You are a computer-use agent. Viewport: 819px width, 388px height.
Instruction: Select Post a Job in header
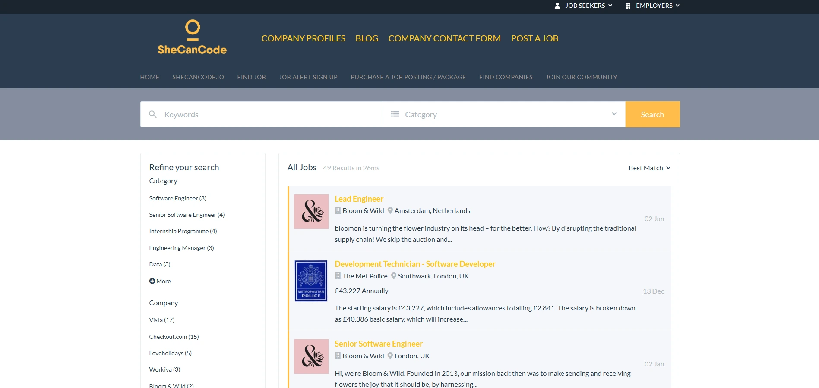pyautogui.click(x=534, y=38)
